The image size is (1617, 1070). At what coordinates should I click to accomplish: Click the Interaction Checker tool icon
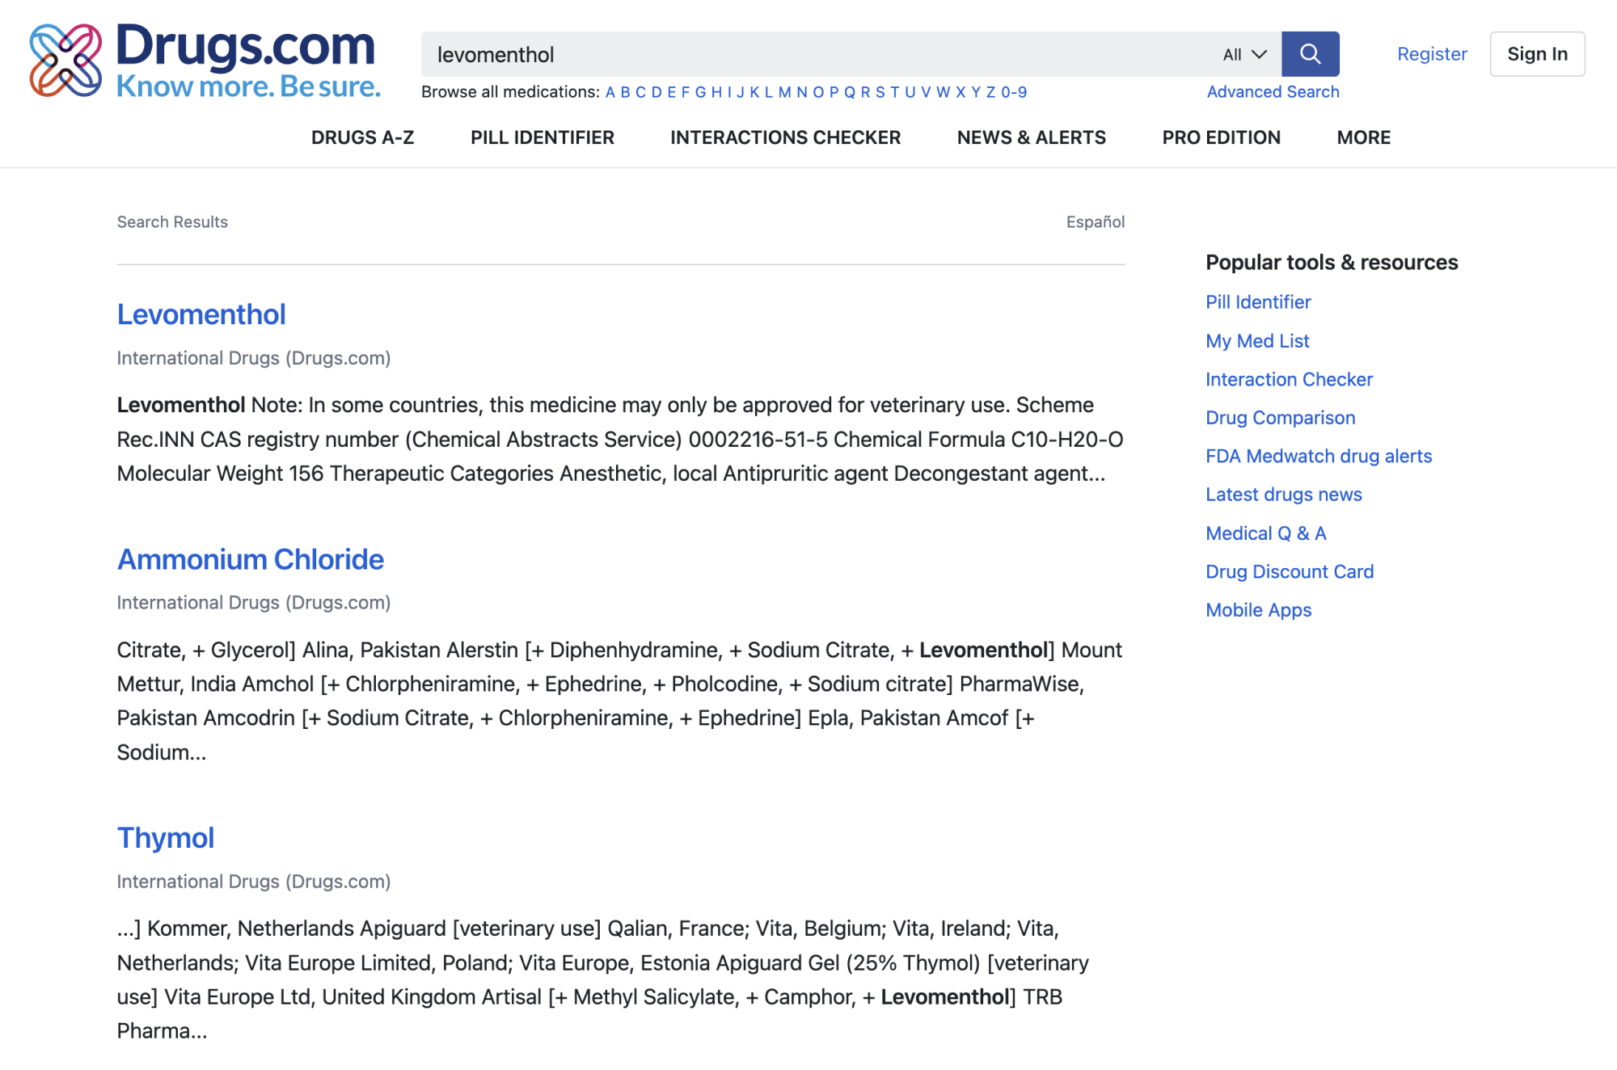point(1290,377)
